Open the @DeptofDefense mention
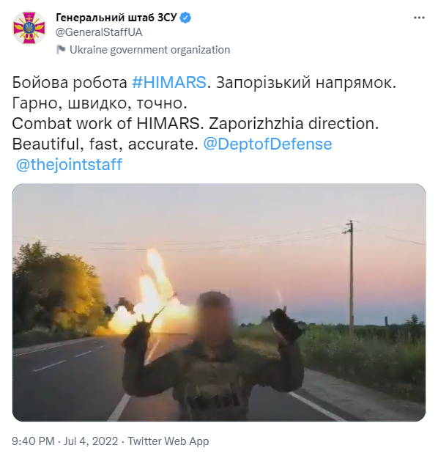438x456 pixels. (x=267, y=144)
